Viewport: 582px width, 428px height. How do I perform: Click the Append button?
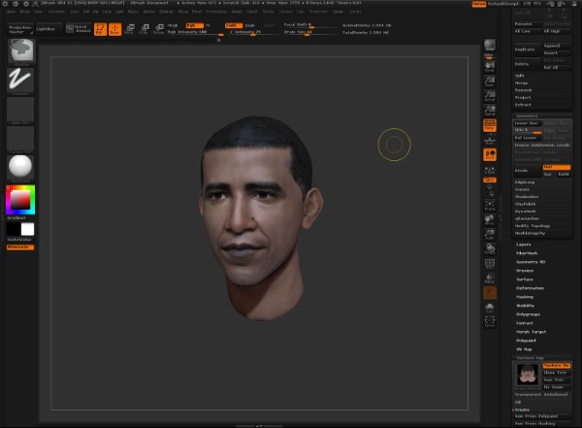coord(557,46)
